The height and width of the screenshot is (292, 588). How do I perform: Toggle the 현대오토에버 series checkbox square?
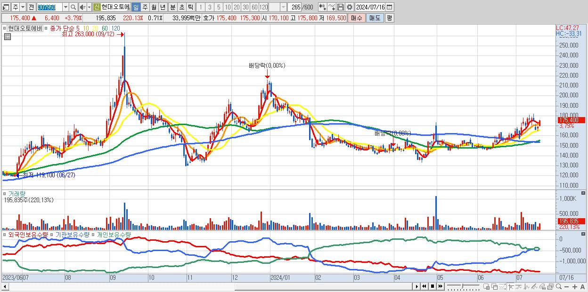pyautogui.click(x=4, y=28)
